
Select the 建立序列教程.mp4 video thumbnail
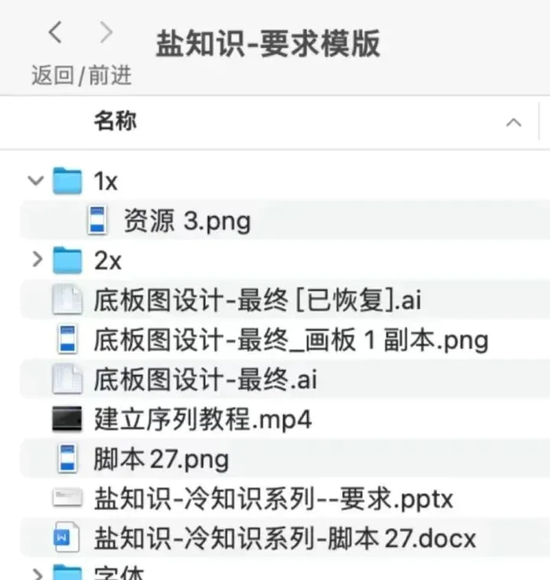click(x=67, y=419)
